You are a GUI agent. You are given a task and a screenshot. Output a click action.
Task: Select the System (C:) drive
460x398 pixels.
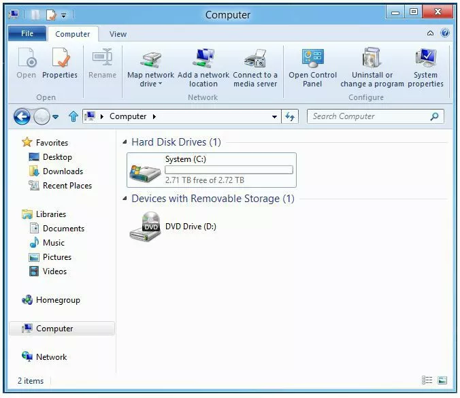tap(212, 170)
